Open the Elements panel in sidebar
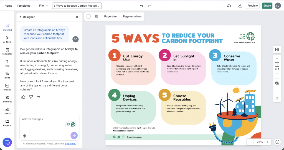Screen dimensions: 284x150 7,99
